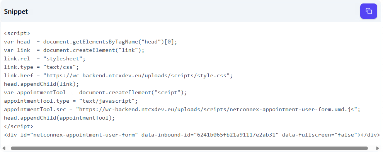Click the style.css URL in link.href

point(138,75)
